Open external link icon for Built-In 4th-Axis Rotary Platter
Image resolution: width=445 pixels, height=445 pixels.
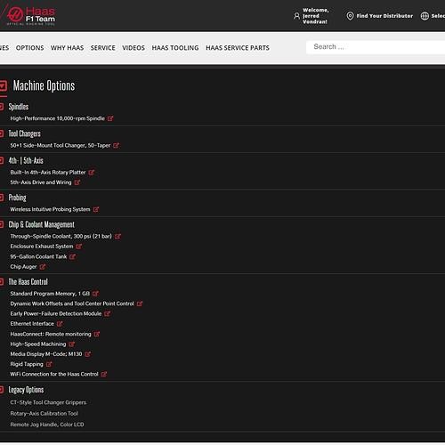click(x=92, y=173)
